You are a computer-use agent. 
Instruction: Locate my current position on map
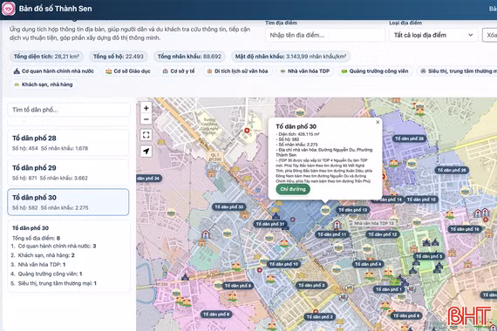click(146, 151)
